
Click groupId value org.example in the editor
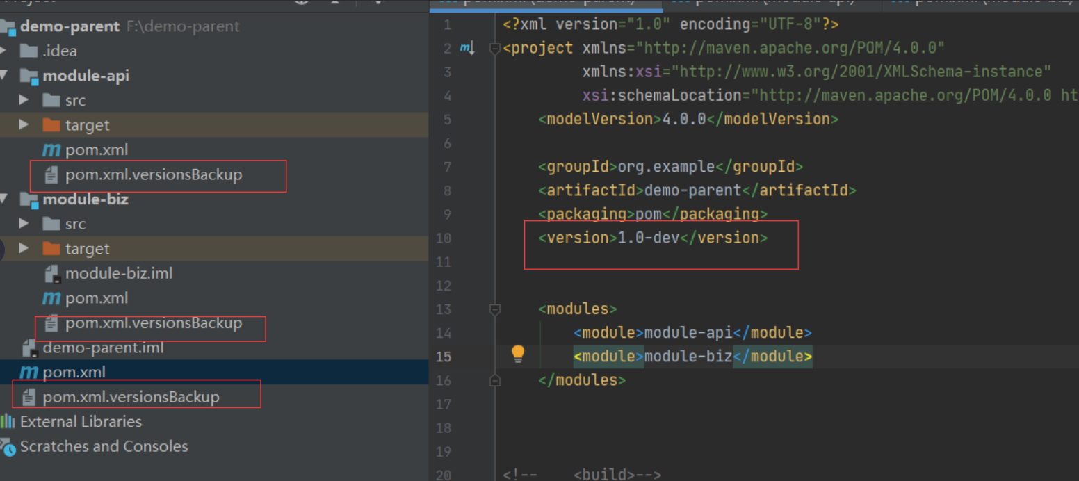(666, 167)
